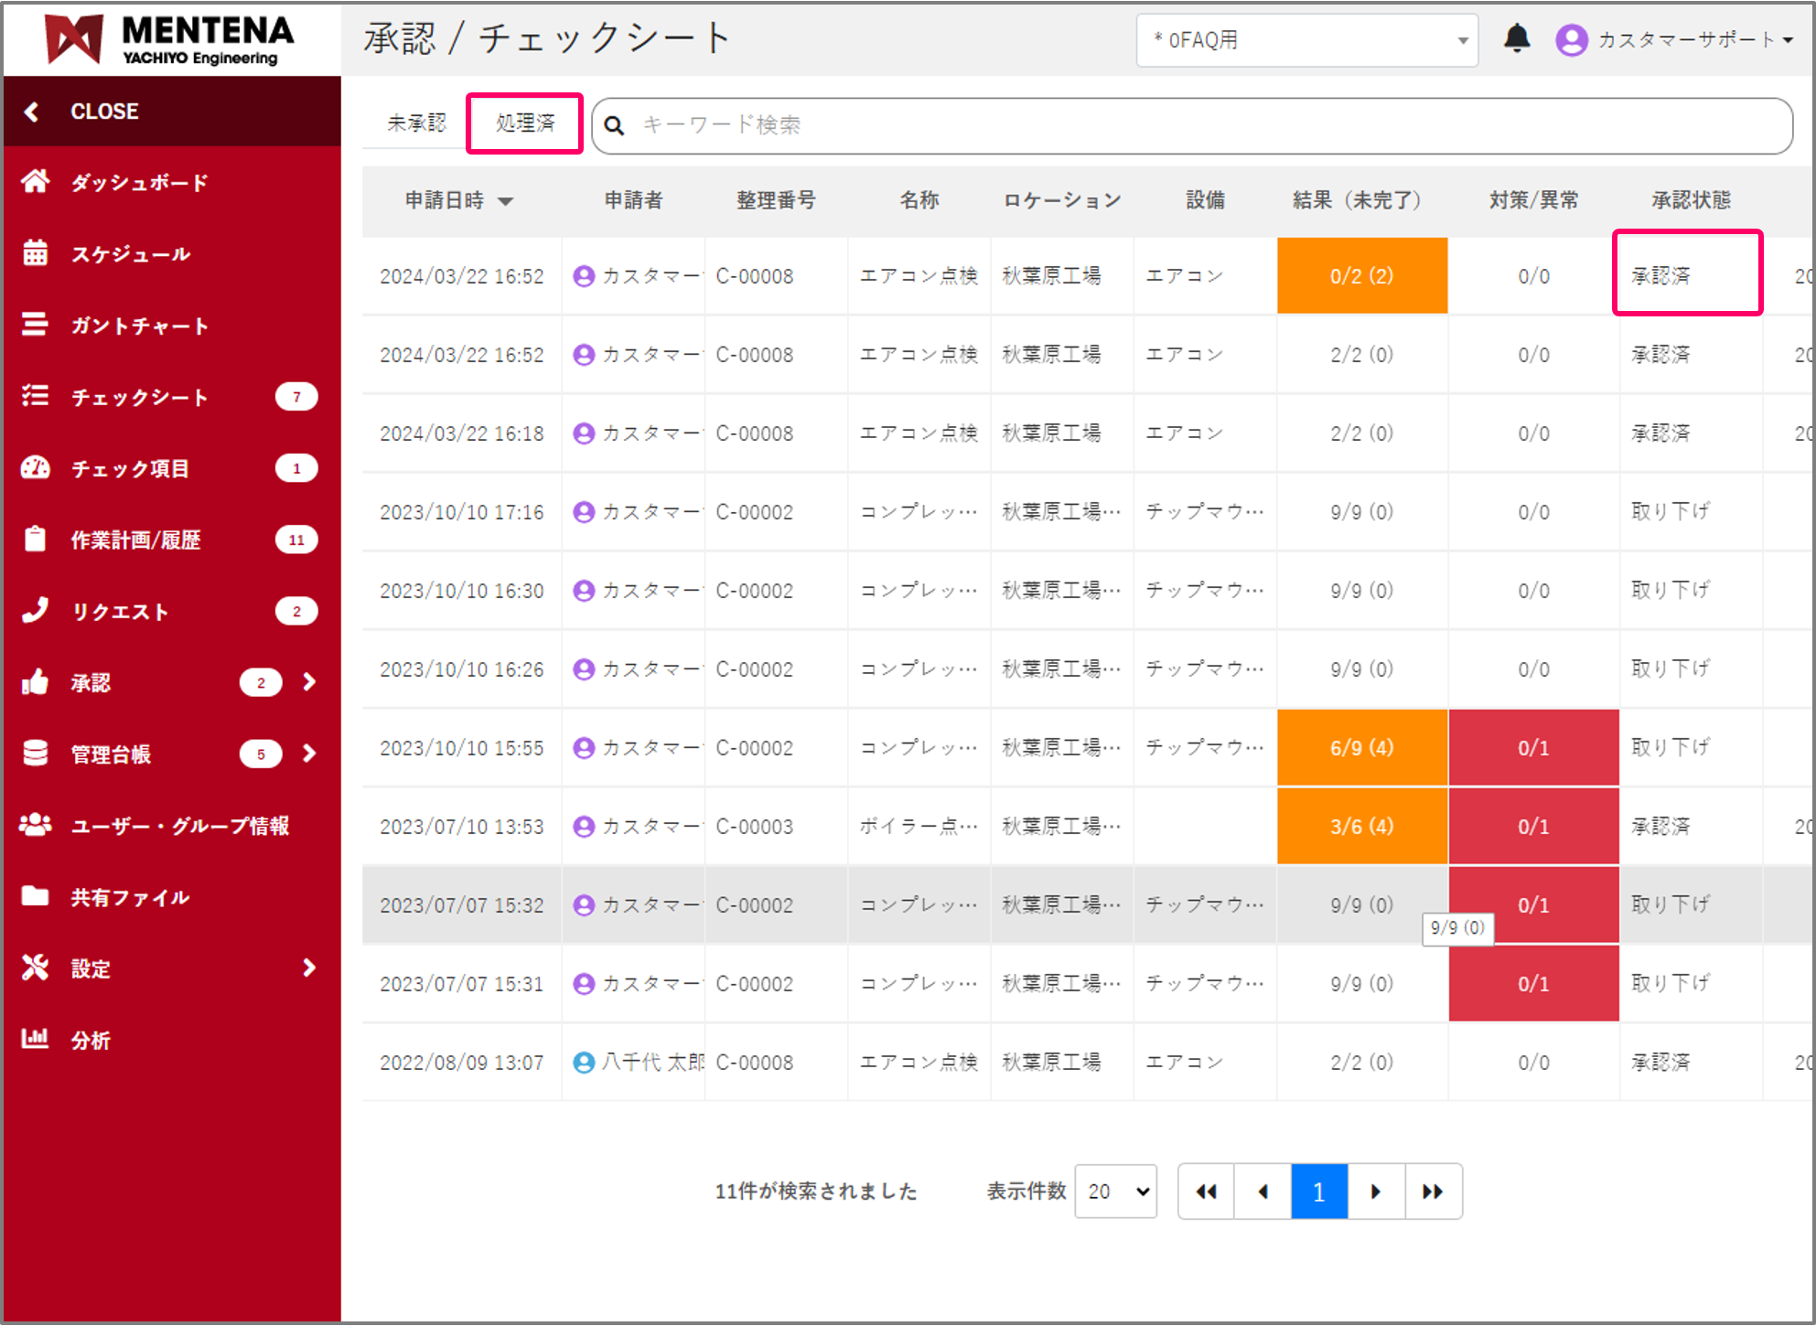Open the チェックシート section
Image resolution: width=1816 pixels, height=1326 pixels.
(139, 397)
